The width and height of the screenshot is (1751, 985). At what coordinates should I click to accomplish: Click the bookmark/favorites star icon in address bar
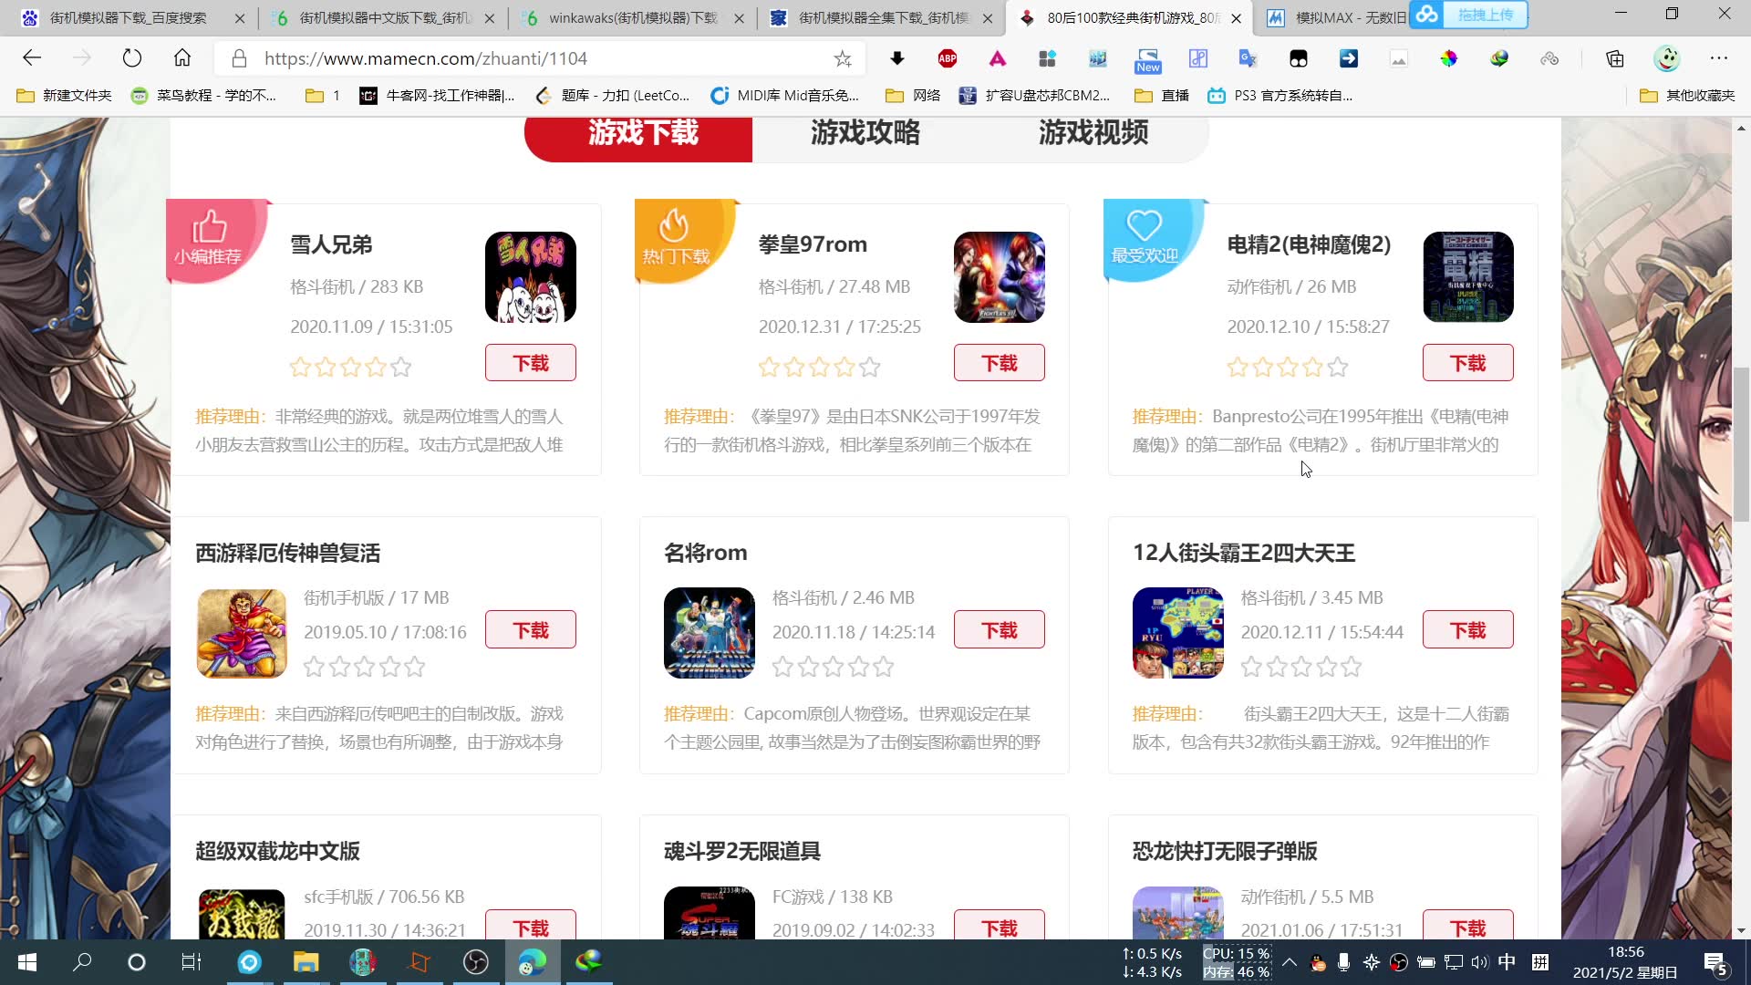coord(843,57)
